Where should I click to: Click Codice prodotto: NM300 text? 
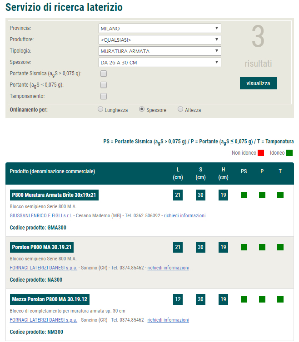(36, 332)
